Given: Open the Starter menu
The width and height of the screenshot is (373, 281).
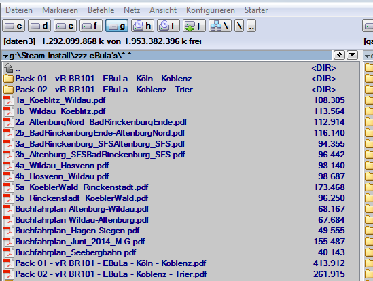Looking at the screenshot, I should (x=256, y=10).
